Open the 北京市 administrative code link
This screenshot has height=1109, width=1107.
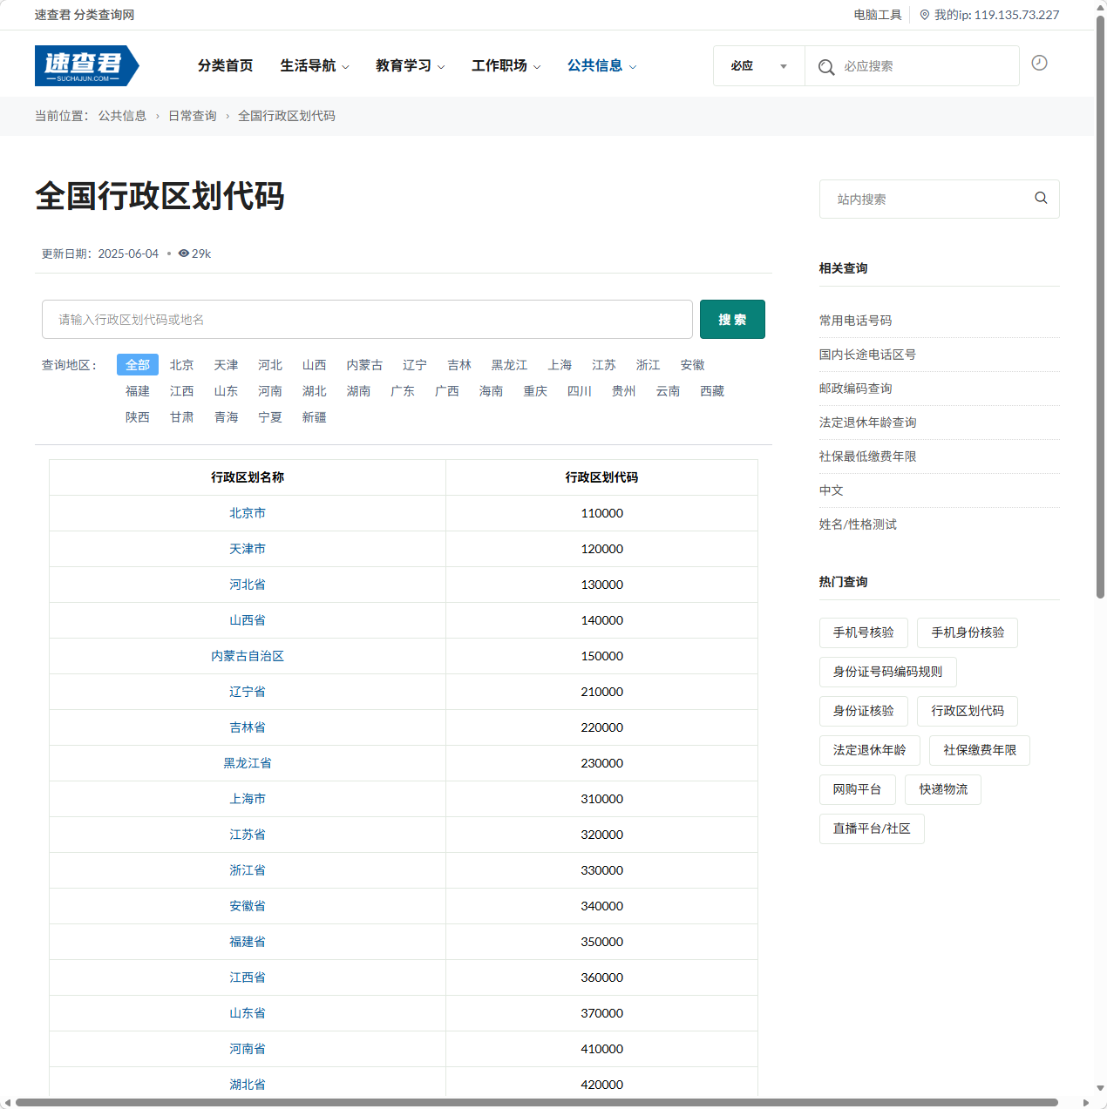pos(248,513)
